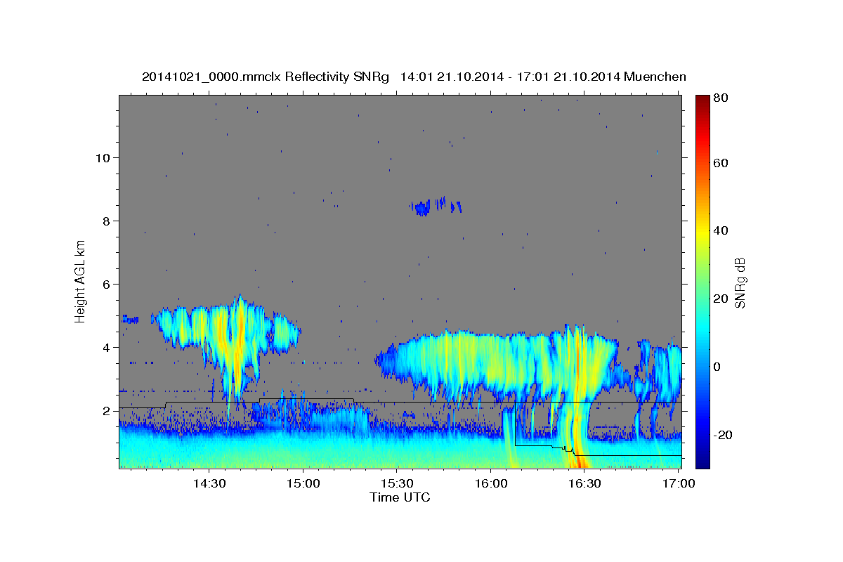Click the height tick label 6
Screen dimensions: 843x562
pyautogui.click(x=106, y=284)
